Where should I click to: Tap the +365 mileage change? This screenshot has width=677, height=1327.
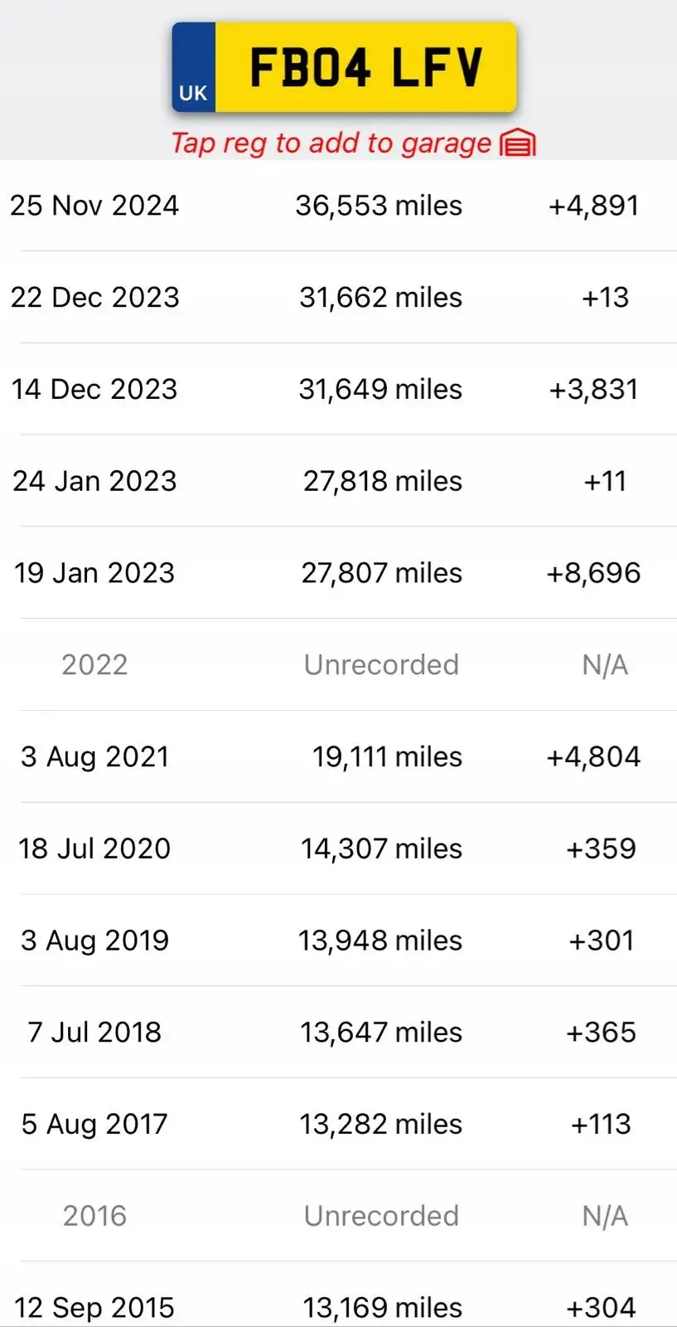pos(601,1033)
